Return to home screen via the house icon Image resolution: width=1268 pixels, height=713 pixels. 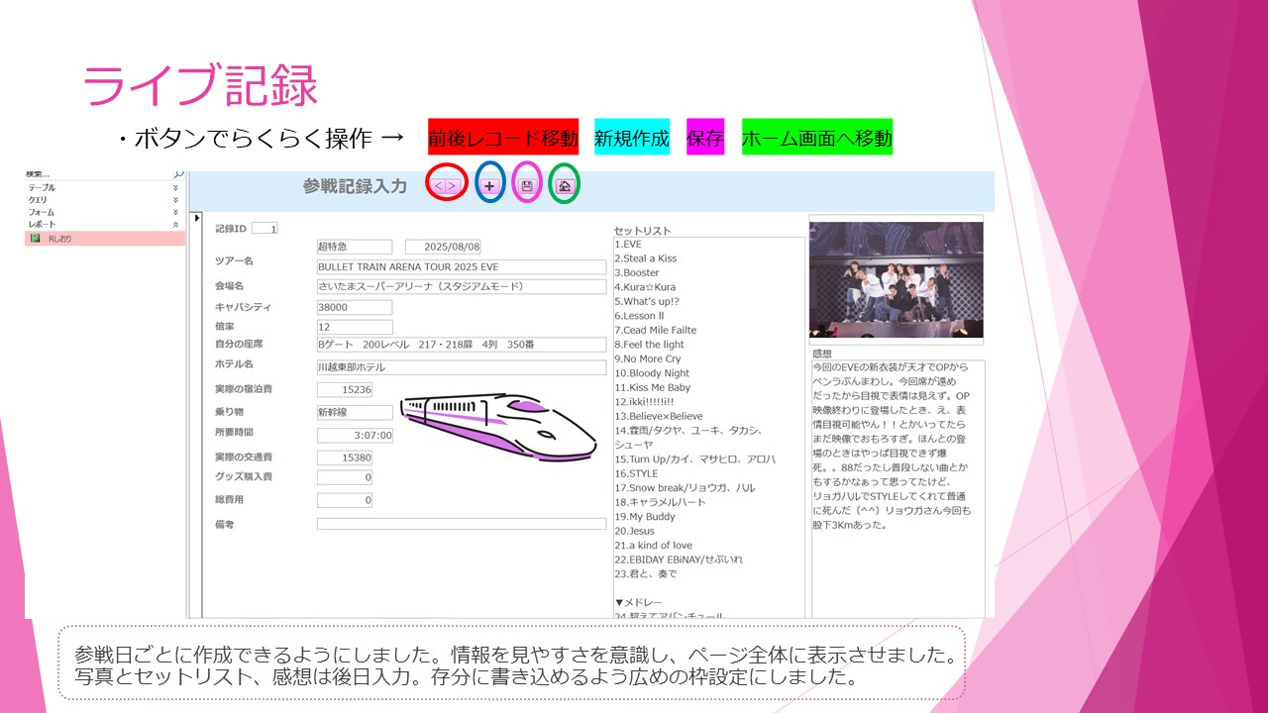pyautogui.click(x=564, y=185)
